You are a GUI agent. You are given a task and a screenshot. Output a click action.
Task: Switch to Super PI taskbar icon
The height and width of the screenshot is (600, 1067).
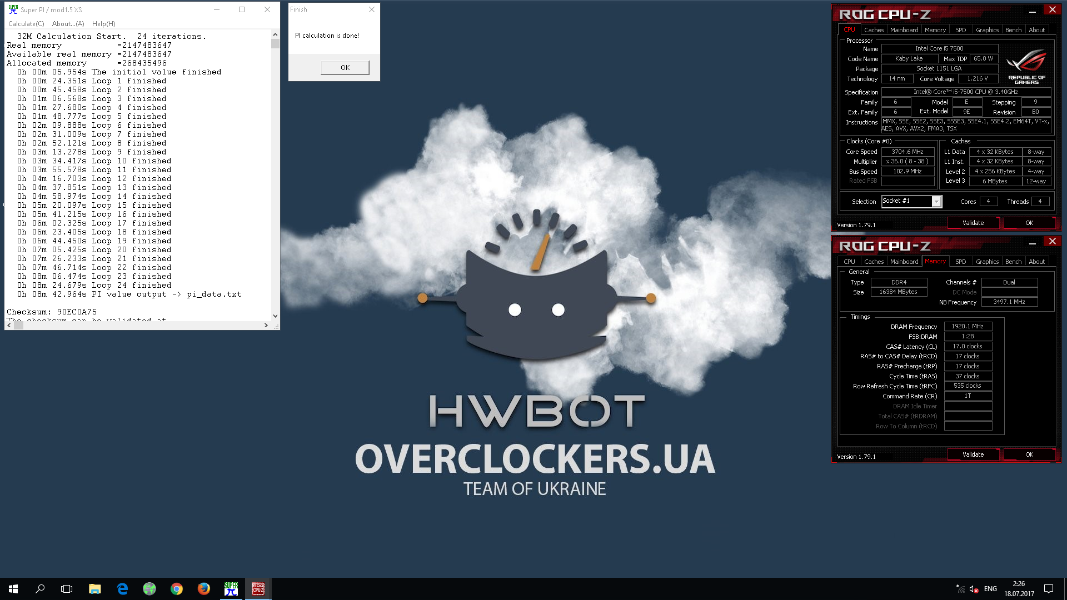pyautogui.click(x=231, y=589)
